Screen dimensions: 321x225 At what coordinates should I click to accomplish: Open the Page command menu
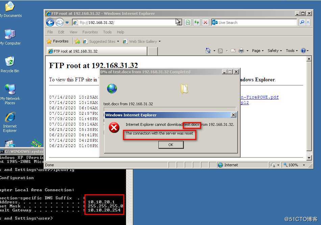(258, 51)
